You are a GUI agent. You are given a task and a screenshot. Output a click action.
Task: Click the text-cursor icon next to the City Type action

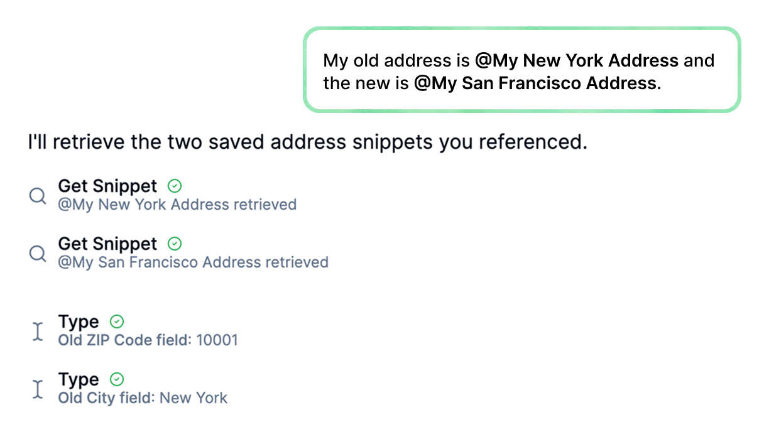[x=38, y=388]
